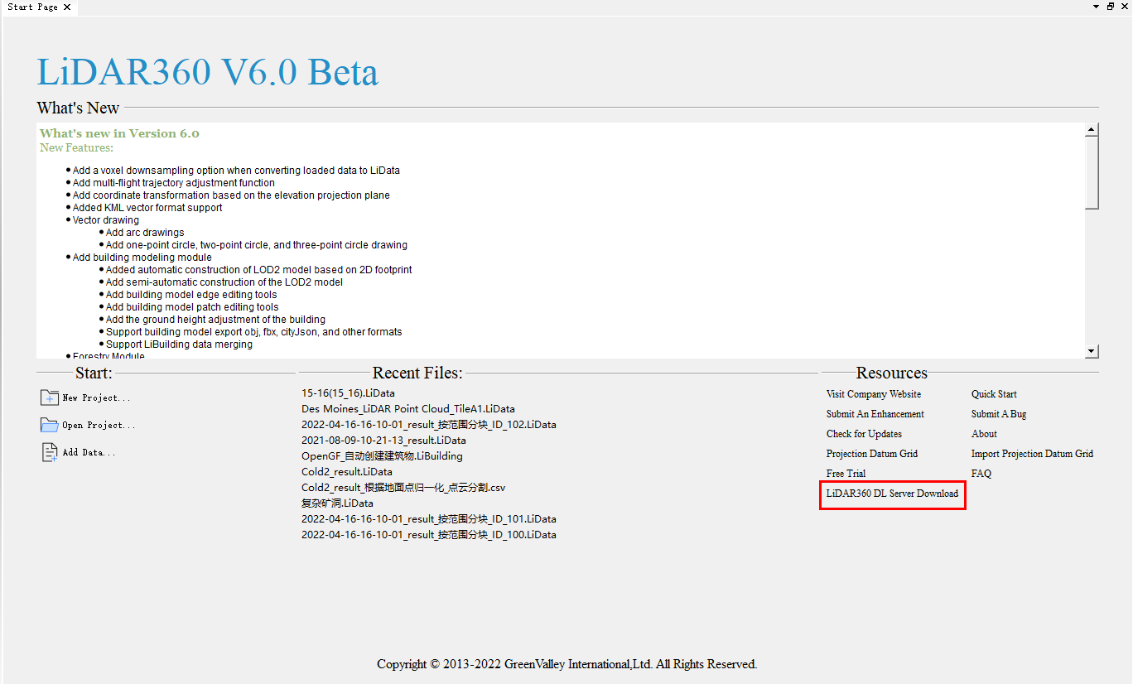Open LiDAR360 DL Server Download link
This screenshot has height=684, width=1133.
(x=892, y=494)
